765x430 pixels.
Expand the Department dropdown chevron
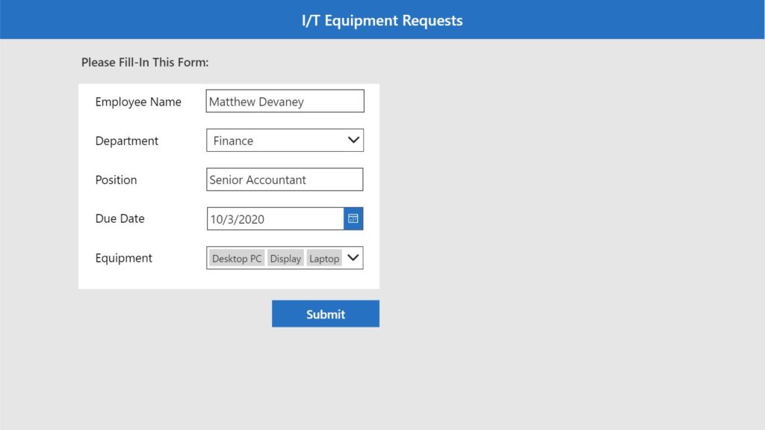coord(353,141)
